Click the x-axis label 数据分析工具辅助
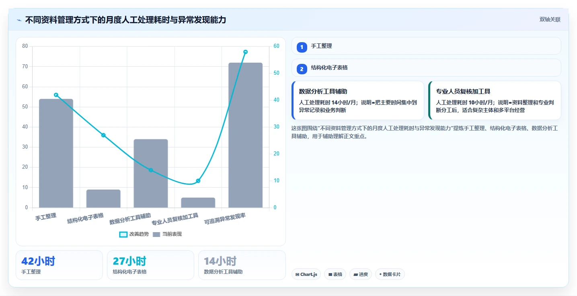This screenshot has width=577, height=296. click(130, 219)
